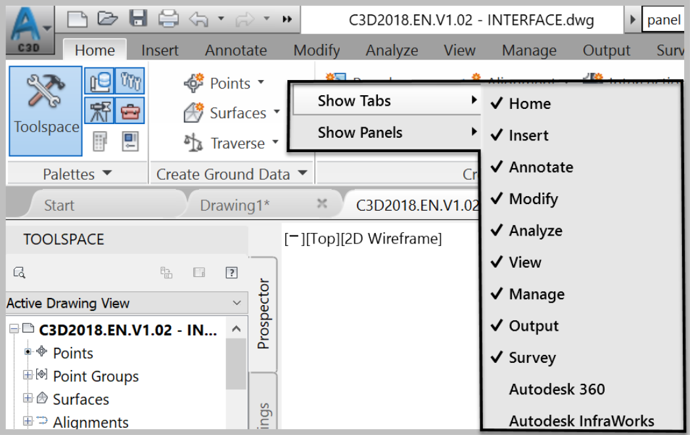The height and width of the screenshot is (435, 690).
Task: Select Points in Prospector tree
Action: 73,353
